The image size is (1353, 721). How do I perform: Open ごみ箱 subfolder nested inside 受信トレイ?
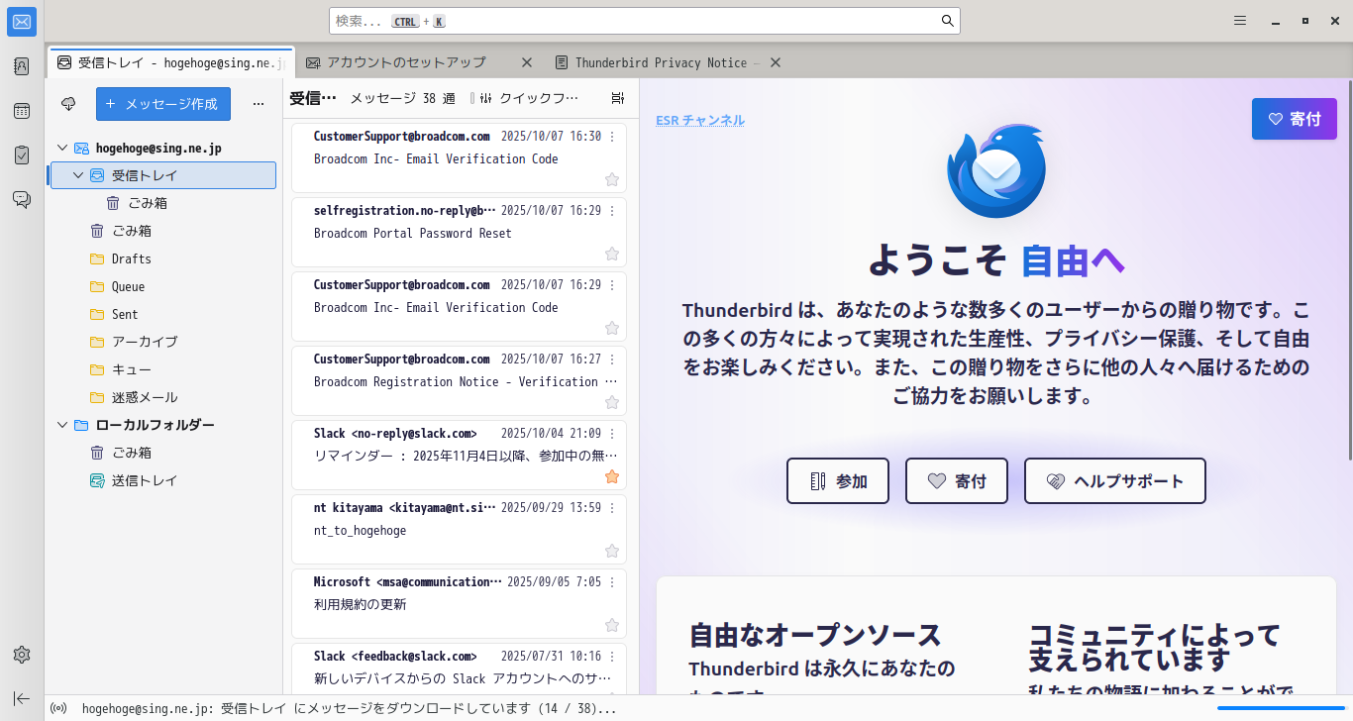(161, 203)
